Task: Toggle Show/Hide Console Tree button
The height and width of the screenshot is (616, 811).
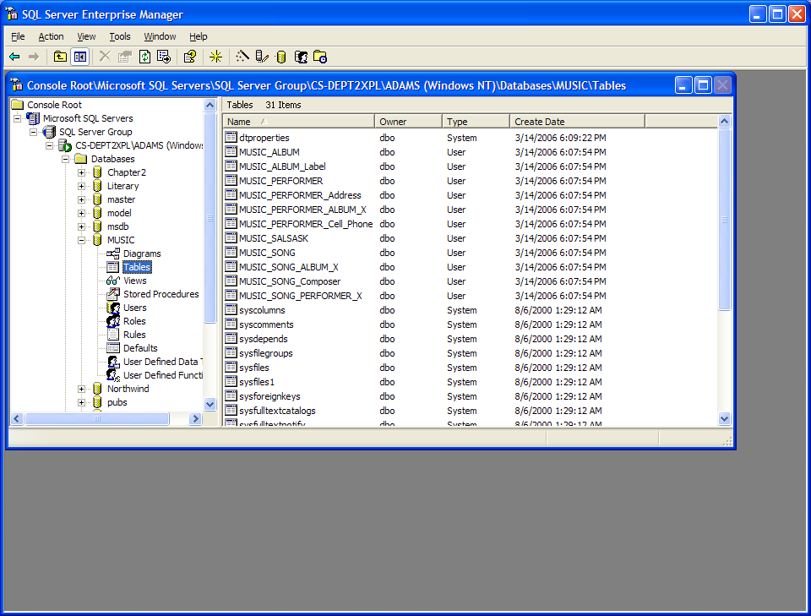Action: click(x=80, y=57)
